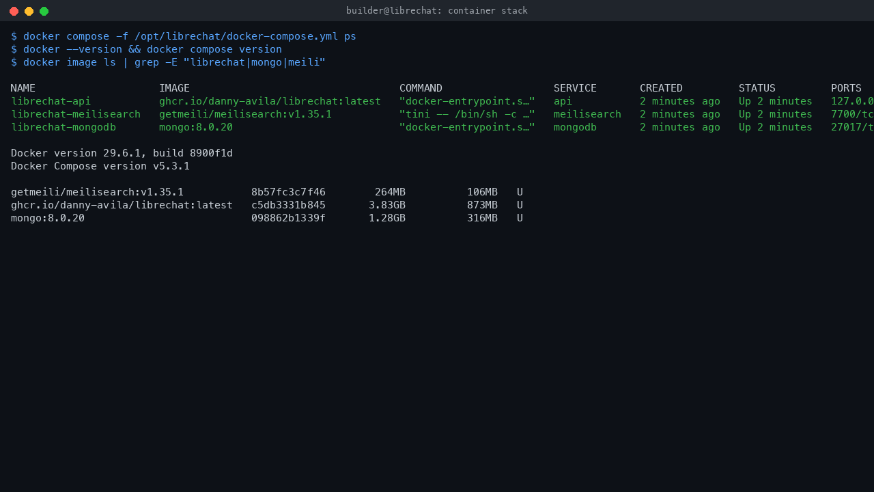
Task: Click 'Up 2 minutes' status for librechat-mongodb
Action: pos(776,127)
